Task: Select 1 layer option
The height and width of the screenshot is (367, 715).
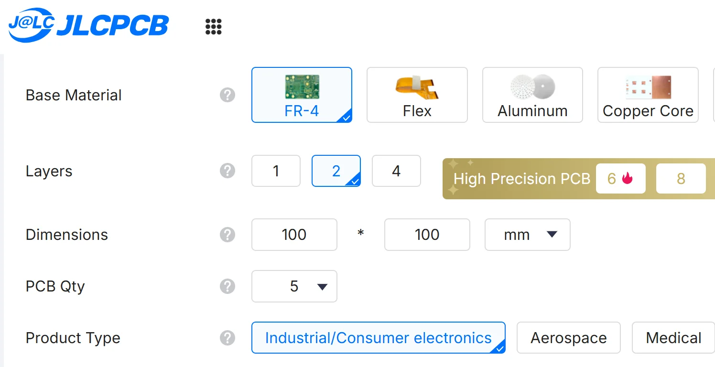Action: tap(276, 171)
